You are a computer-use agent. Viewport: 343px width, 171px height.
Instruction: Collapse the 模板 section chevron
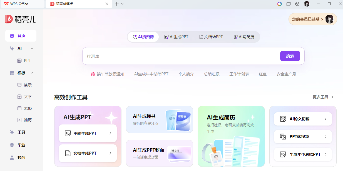[32, 73]
